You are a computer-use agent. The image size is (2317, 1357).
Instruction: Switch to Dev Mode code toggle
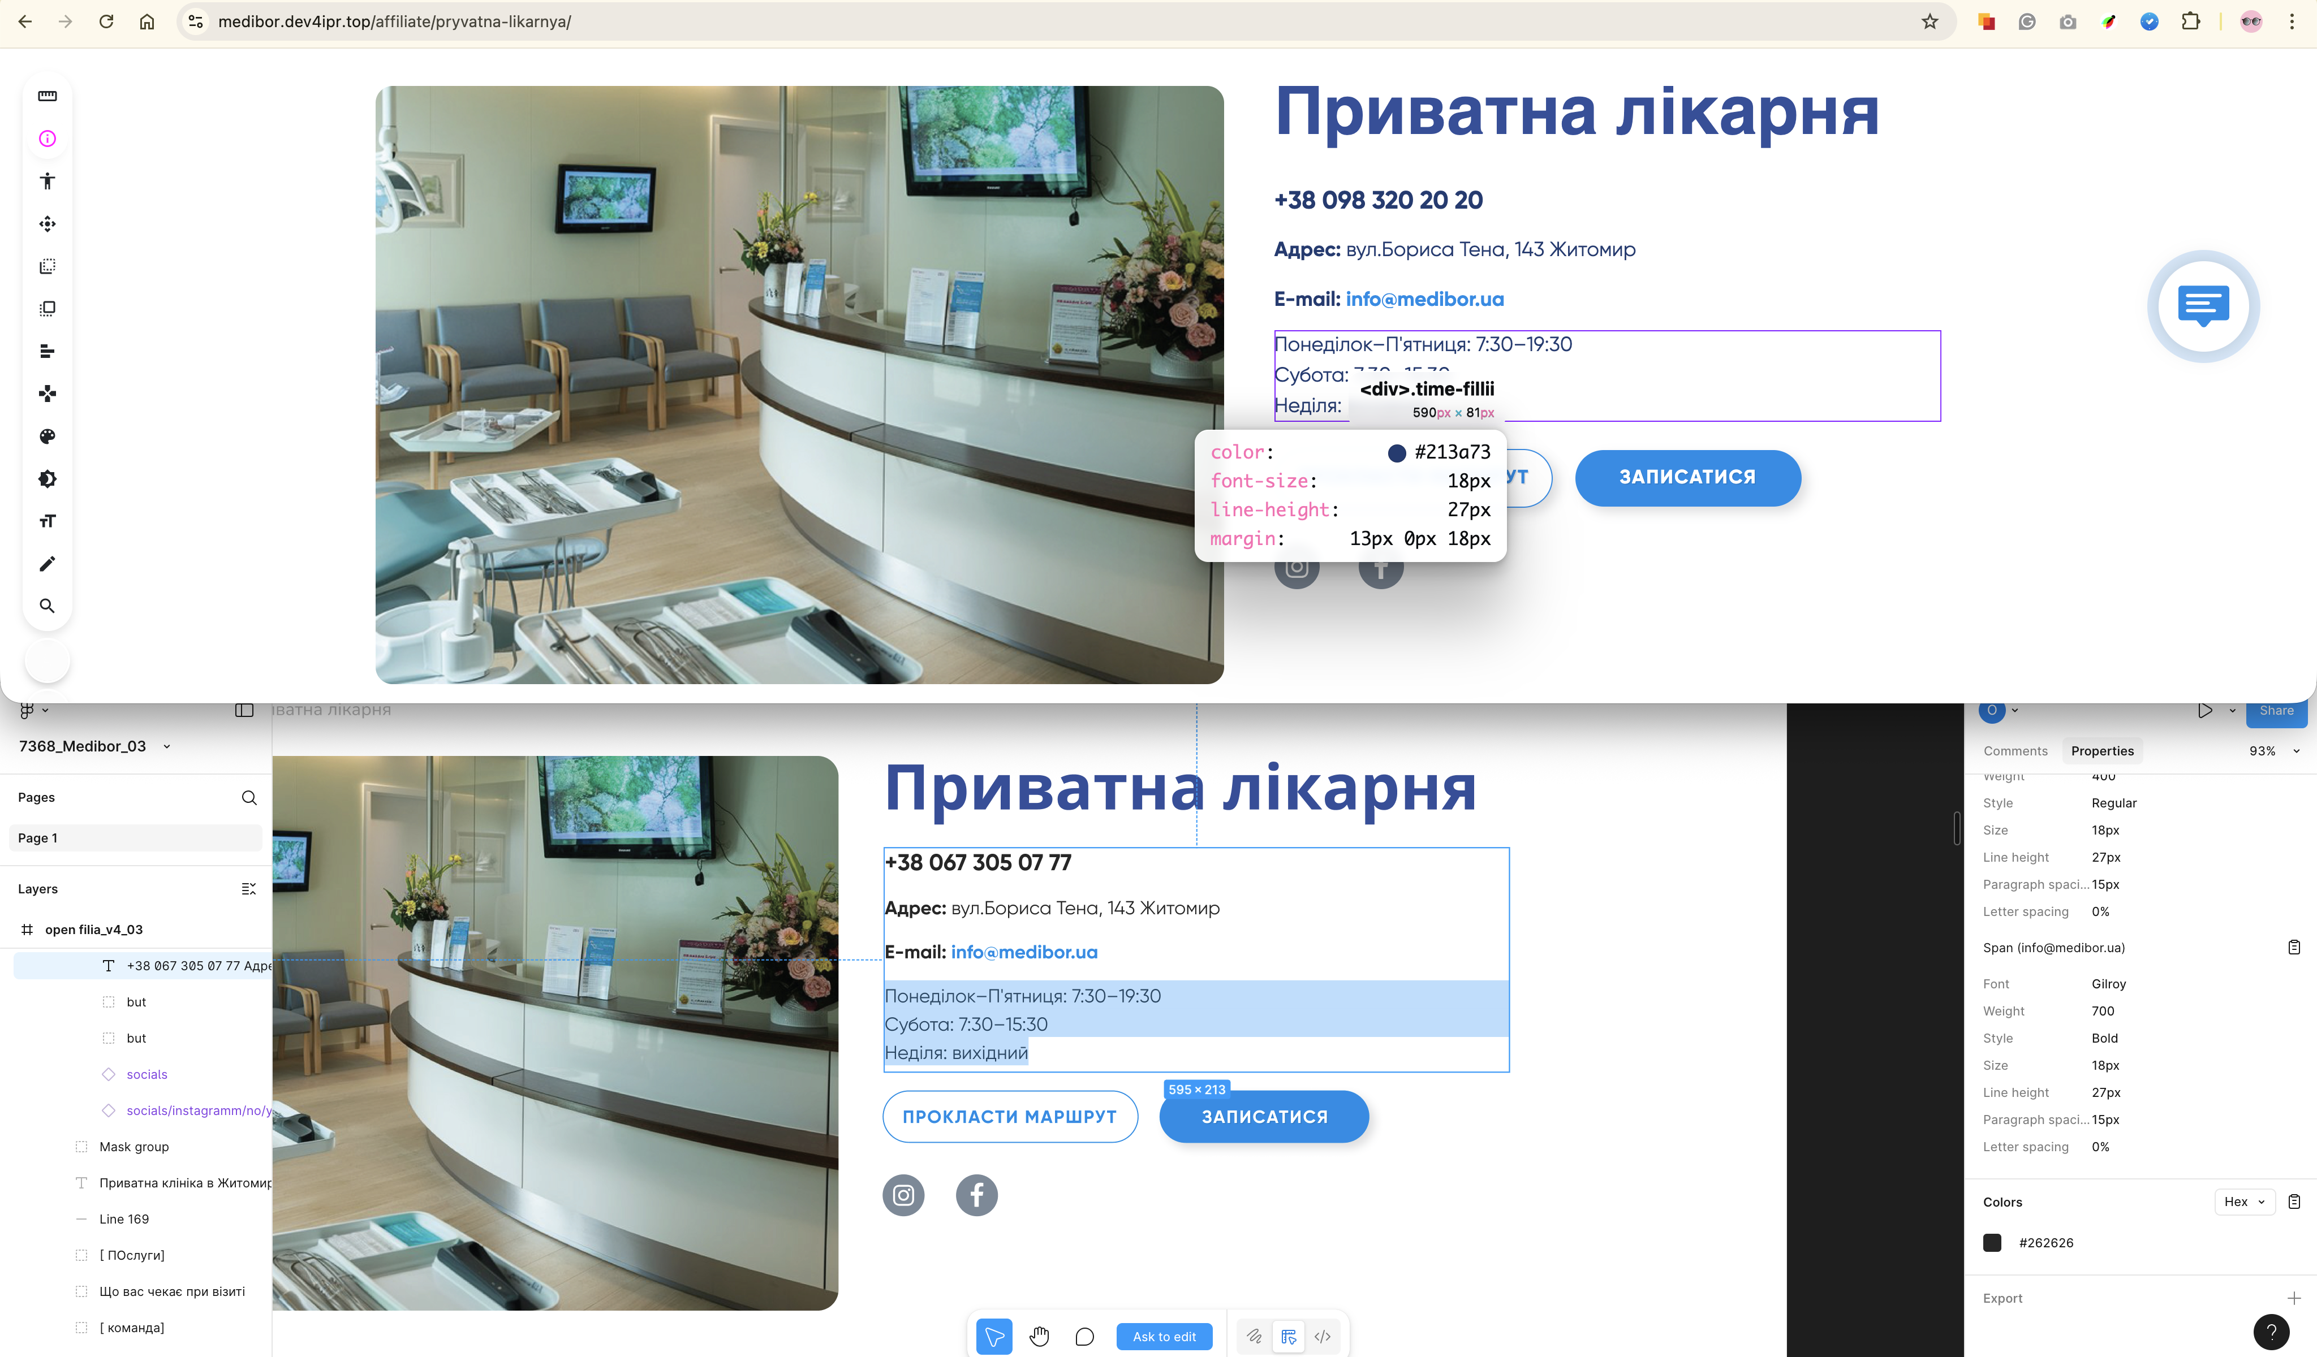[1322, 1336]
